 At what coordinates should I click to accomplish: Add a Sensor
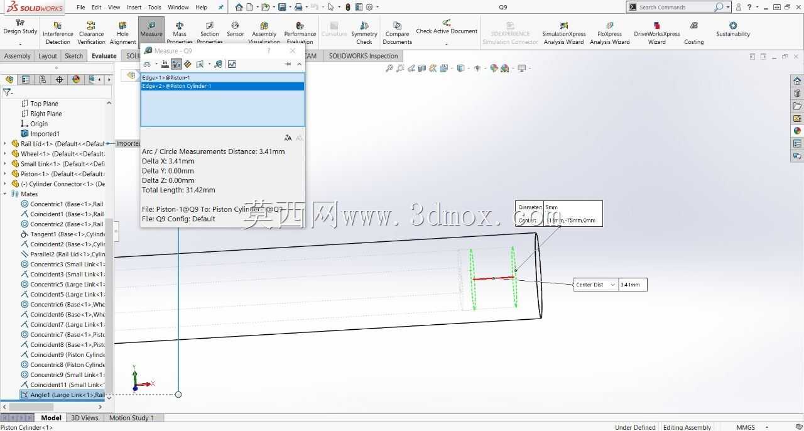click(236, 30)
